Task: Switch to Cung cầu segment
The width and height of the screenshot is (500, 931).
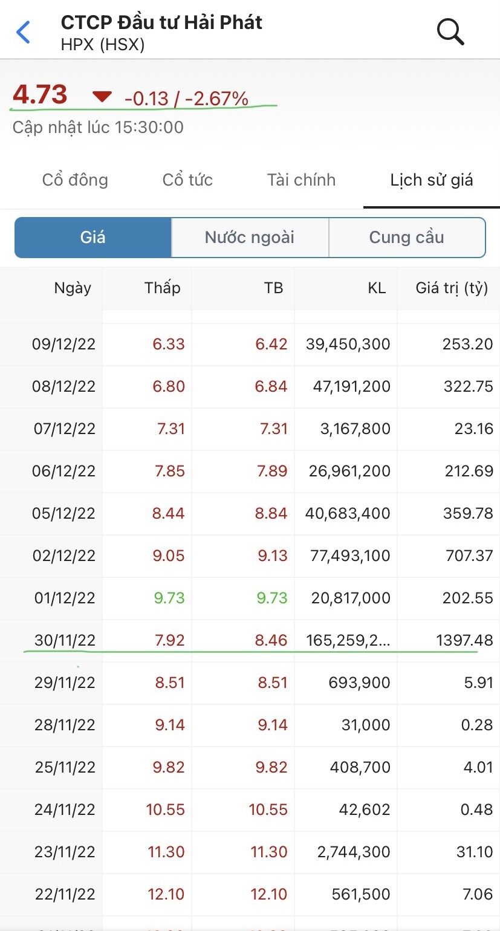Action: tap(406, 237)
